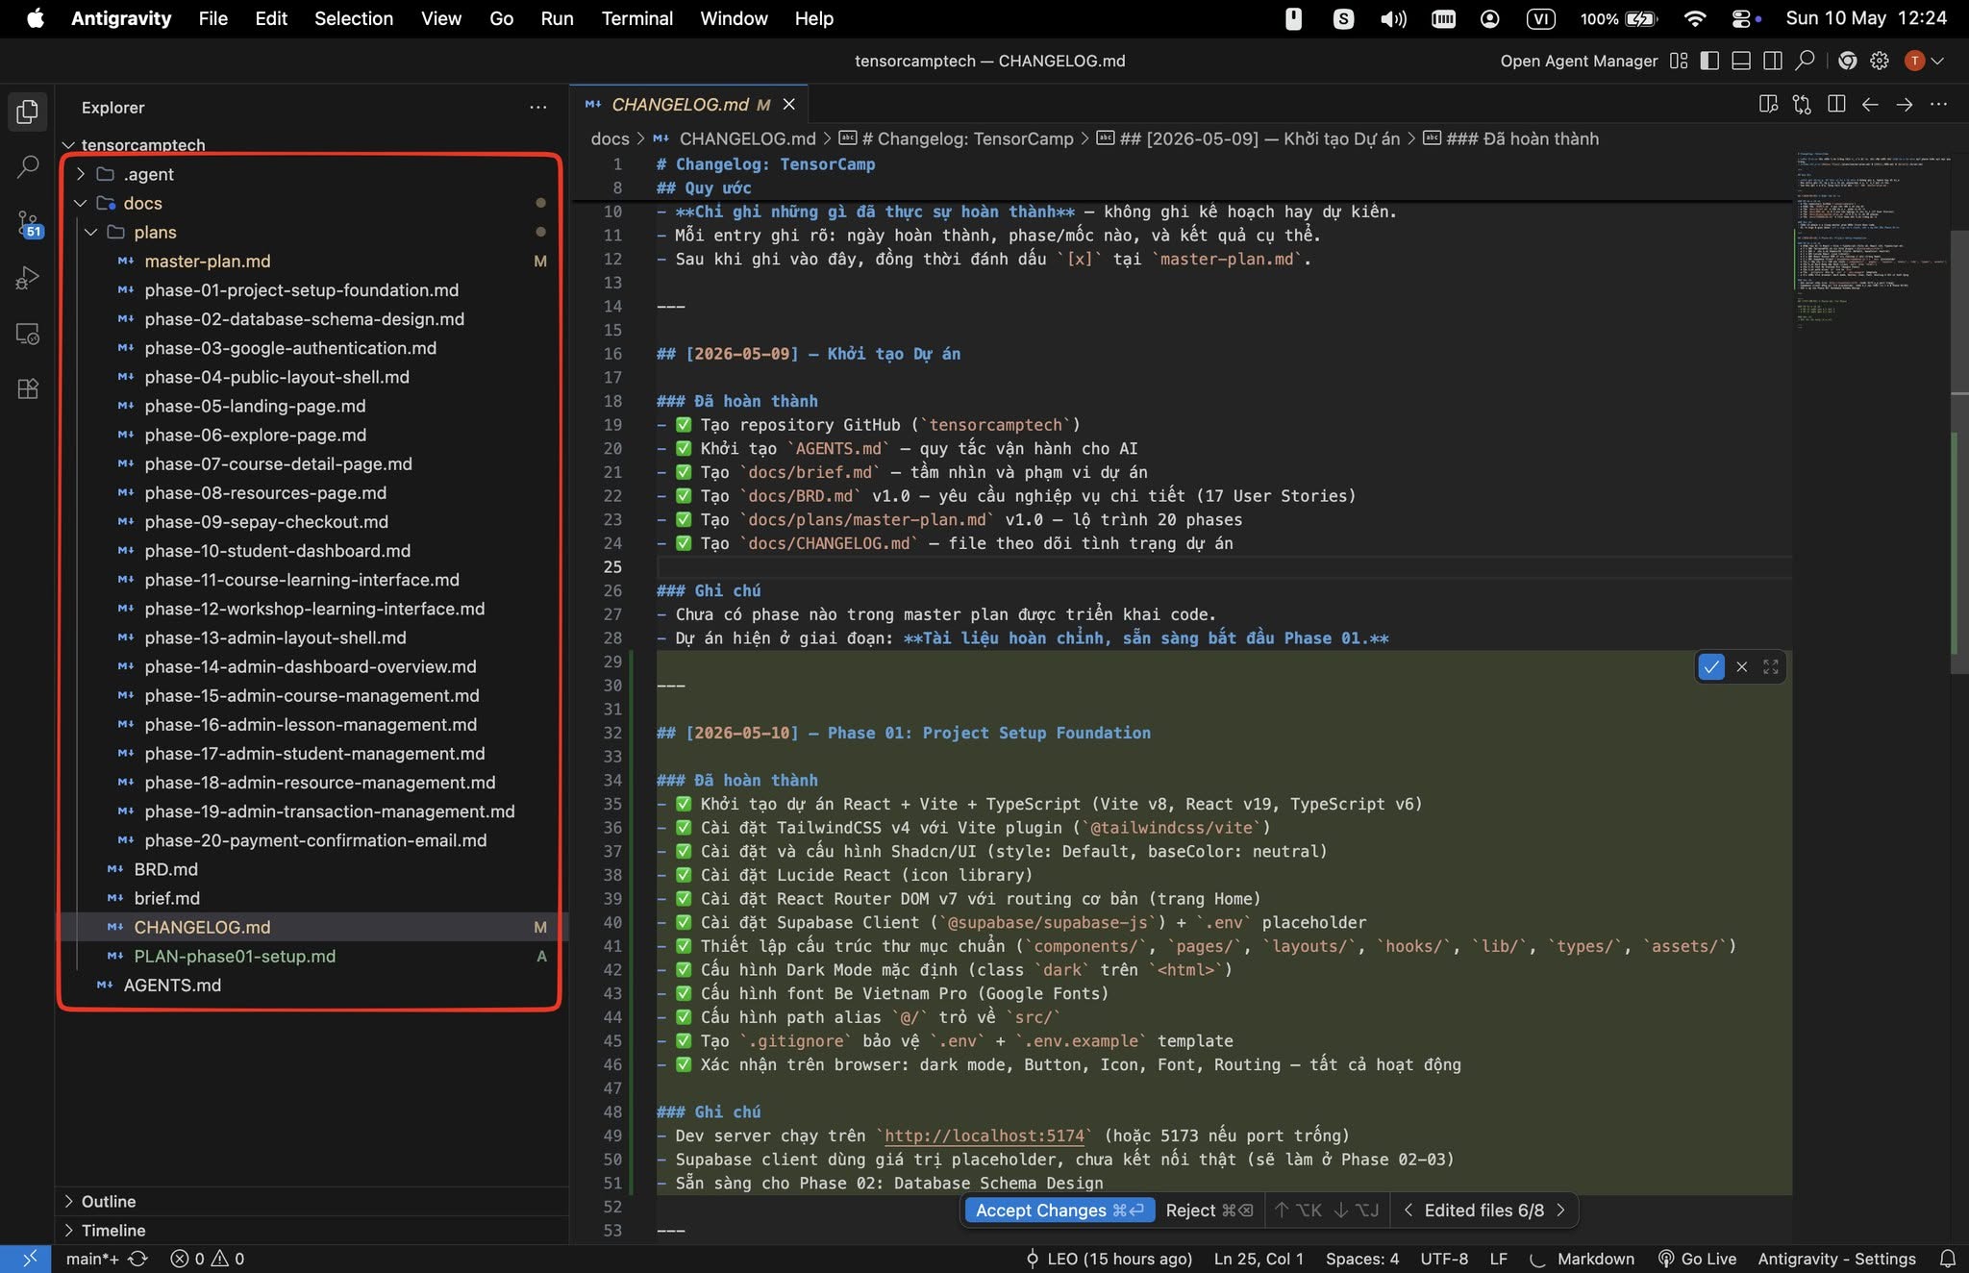Open the Terminal menu
This screenshot has height=1273, width=1969.
[636, 18]
